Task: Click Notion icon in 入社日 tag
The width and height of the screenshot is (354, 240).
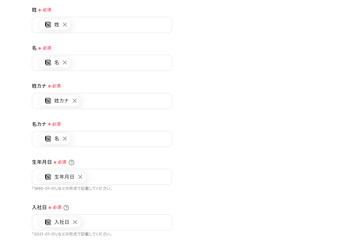Action: pos(48,222)
